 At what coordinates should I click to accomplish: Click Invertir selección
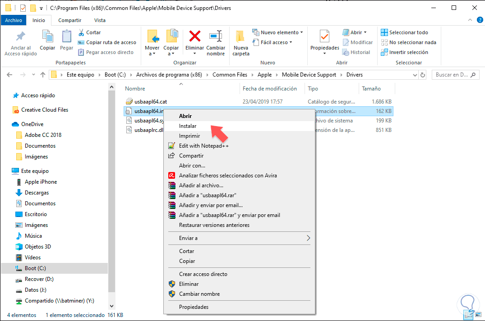[x=404, y=52]
